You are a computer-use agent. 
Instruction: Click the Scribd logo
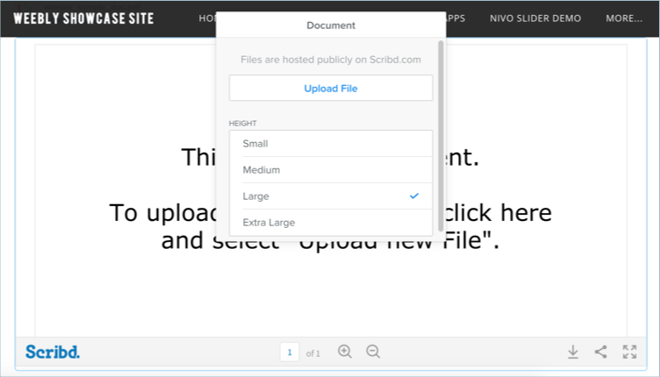(53, 352)
